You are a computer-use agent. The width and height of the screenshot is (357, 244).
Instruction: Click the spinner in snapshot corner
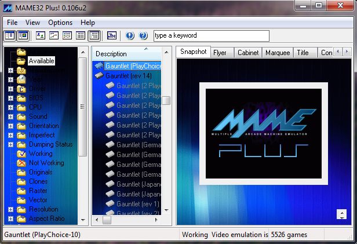point(341,214)
